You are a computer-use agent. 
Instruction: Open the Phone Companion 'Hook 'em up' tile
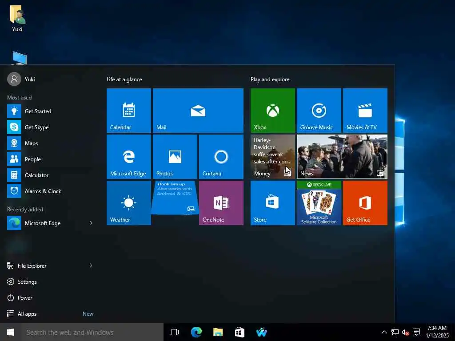(x=175, y=198)
